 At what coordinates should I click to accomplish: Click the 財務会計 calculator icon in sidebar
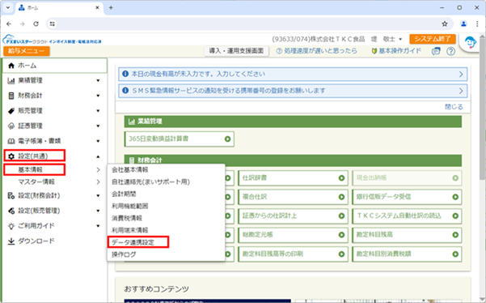11,96
